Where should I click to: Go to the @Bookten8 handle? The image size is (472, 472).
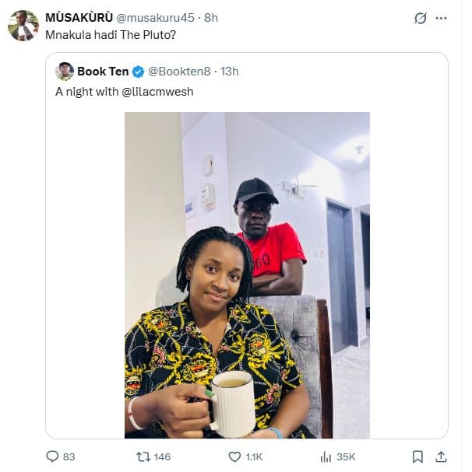(178, 72)
